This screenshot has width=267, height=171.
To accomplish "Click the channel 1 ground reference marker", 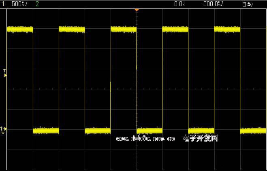I will (x=3, y=130).
